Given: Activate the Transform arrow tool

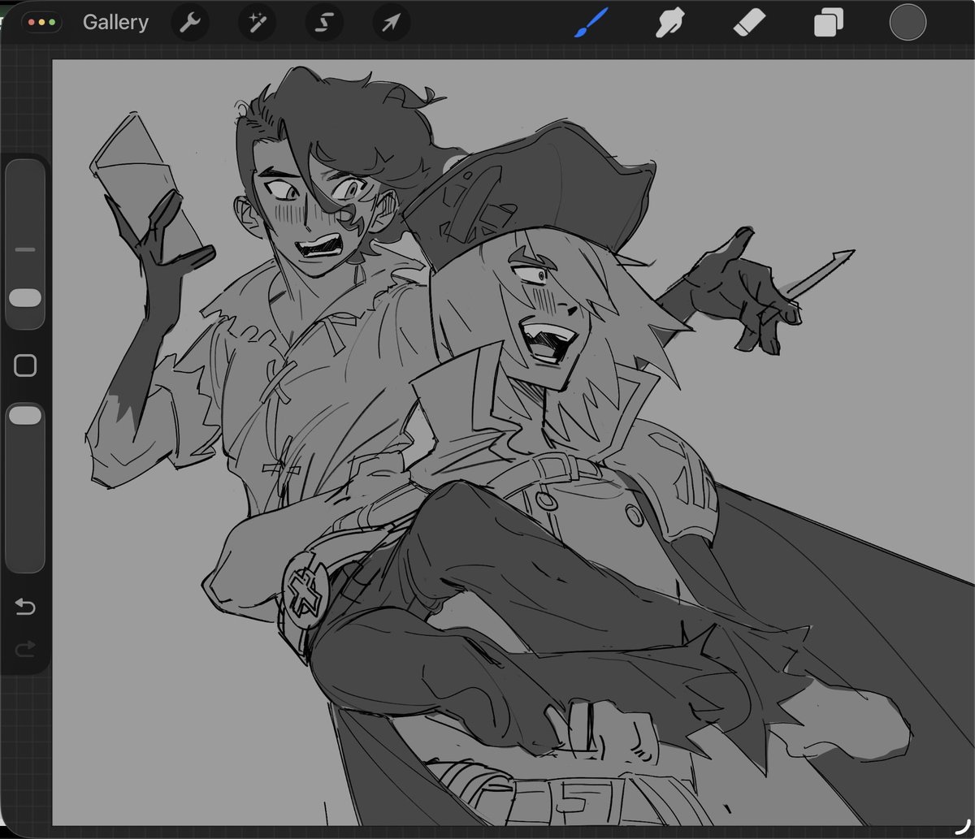Looking at the screenshot, I should pyautogui.click(x=391, y=23).
